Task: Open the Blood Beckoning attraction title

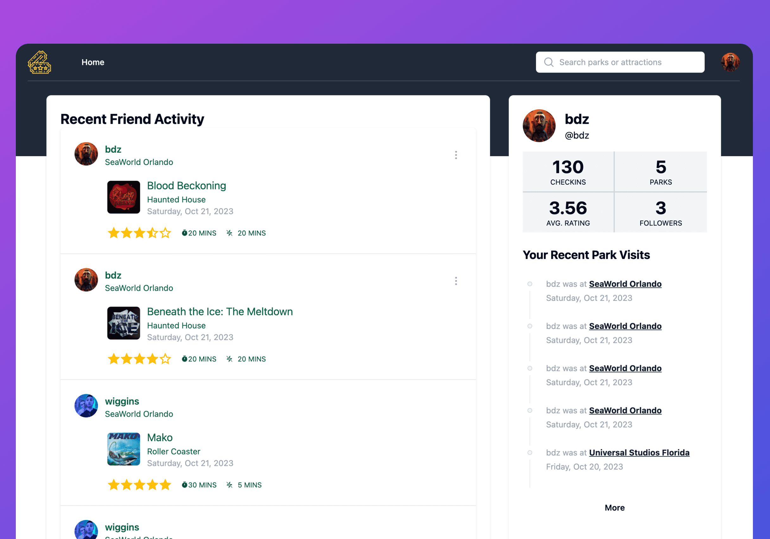Action: point(186,186)
